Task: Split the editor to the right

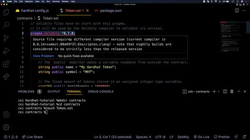Action: tap(237, 10)
